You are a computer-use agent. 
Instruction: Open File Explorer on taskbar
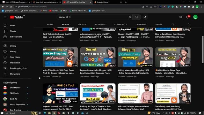49,113
